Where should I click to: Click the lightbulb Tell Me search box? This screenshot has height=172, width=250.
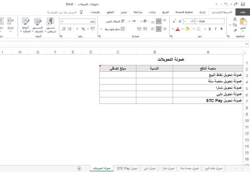(x=65, y=12)
